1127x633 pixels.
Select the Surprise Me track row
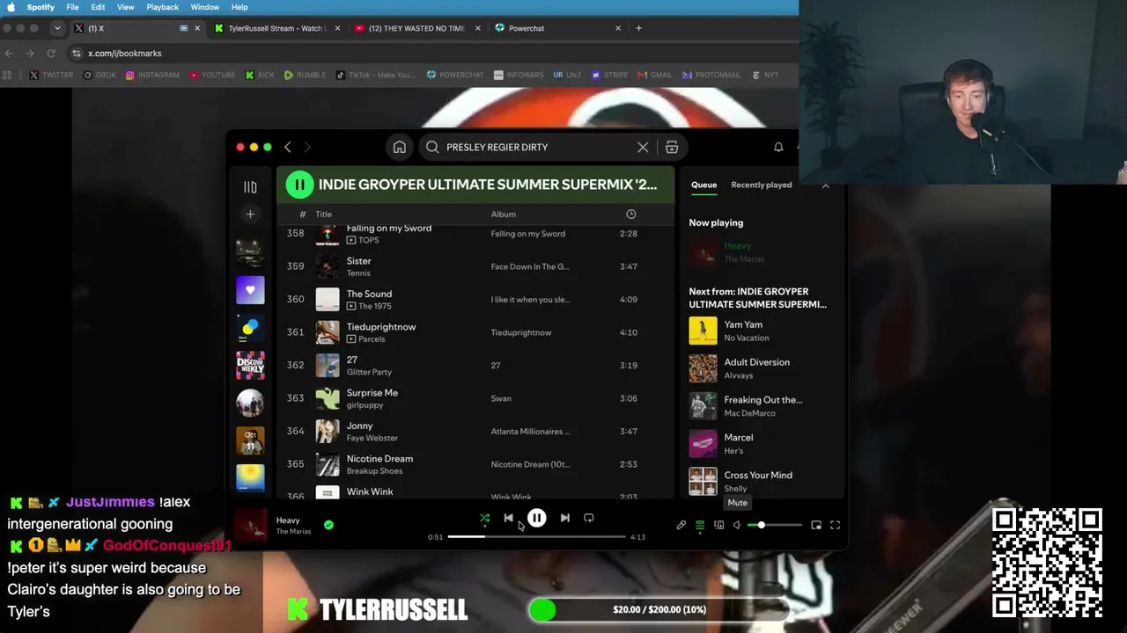click(475, 398)
